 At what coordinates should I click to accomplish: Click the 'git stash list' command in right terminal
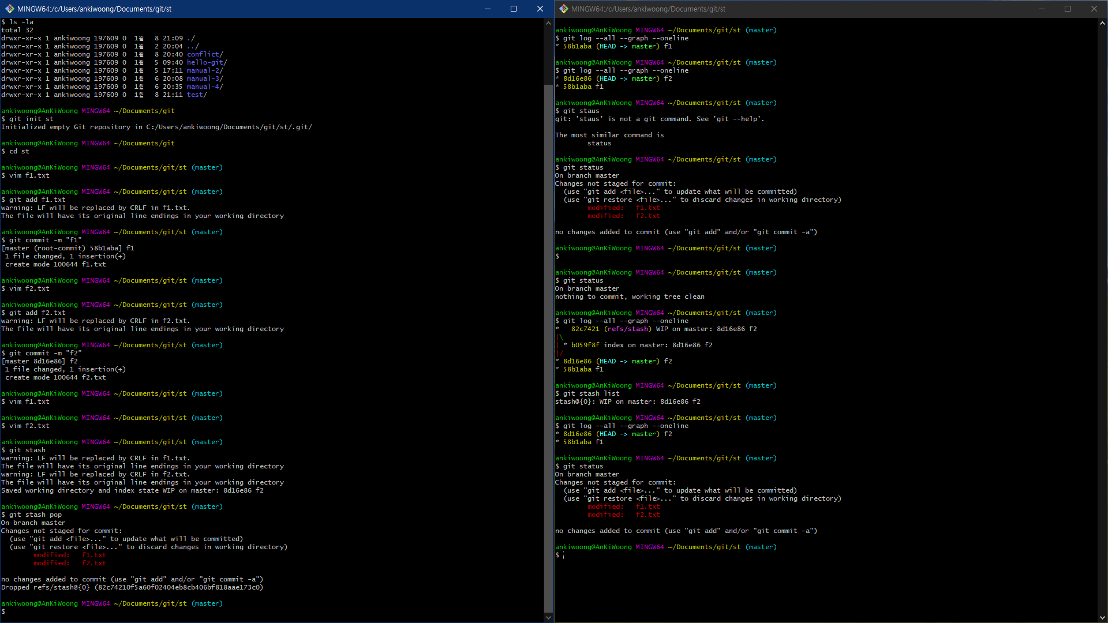point(591,393)
